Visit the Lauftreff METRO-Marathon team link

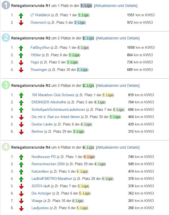pyautogui.click(x=52, y=179)
